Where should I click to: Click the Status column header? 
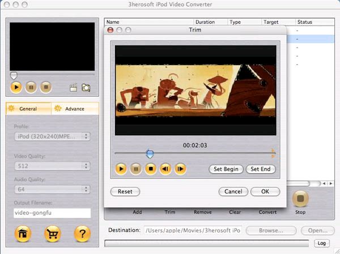315,22
